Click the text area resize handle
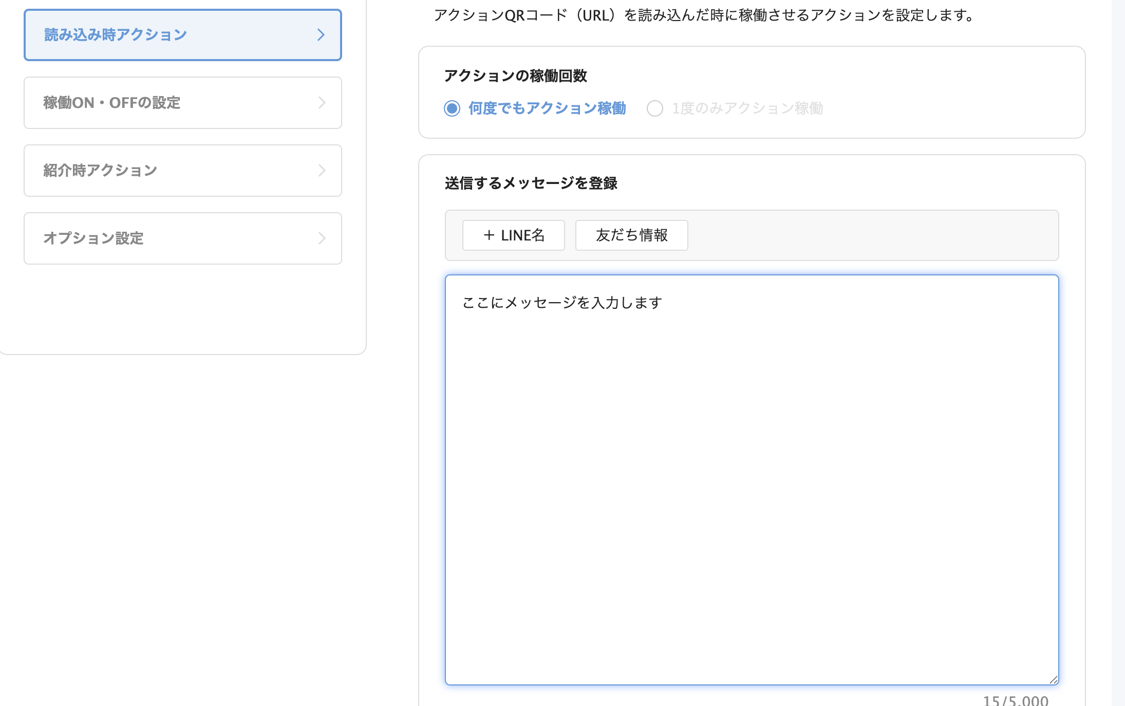The height and width of the screenshot is (706, 1125). click(1053, 679)
